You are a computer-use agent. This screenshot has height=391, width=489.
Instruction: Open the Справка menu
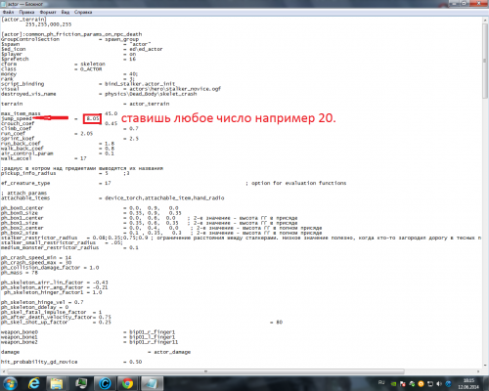click(83, 12)
